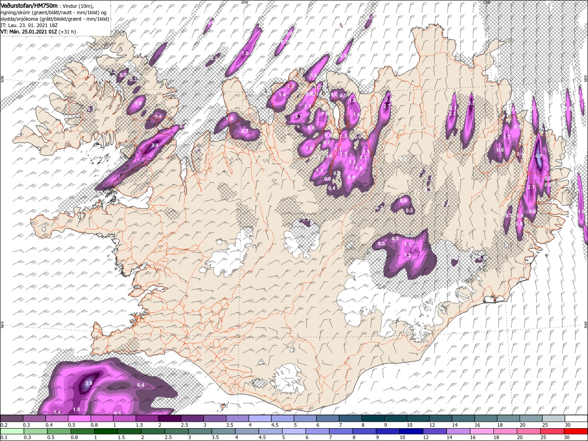Pick the bright red rain swatch after 30

click(575, 431)
